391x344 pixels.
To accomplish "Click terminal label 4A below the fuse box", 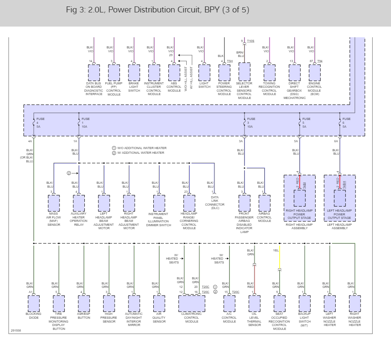I will point(30,141).
